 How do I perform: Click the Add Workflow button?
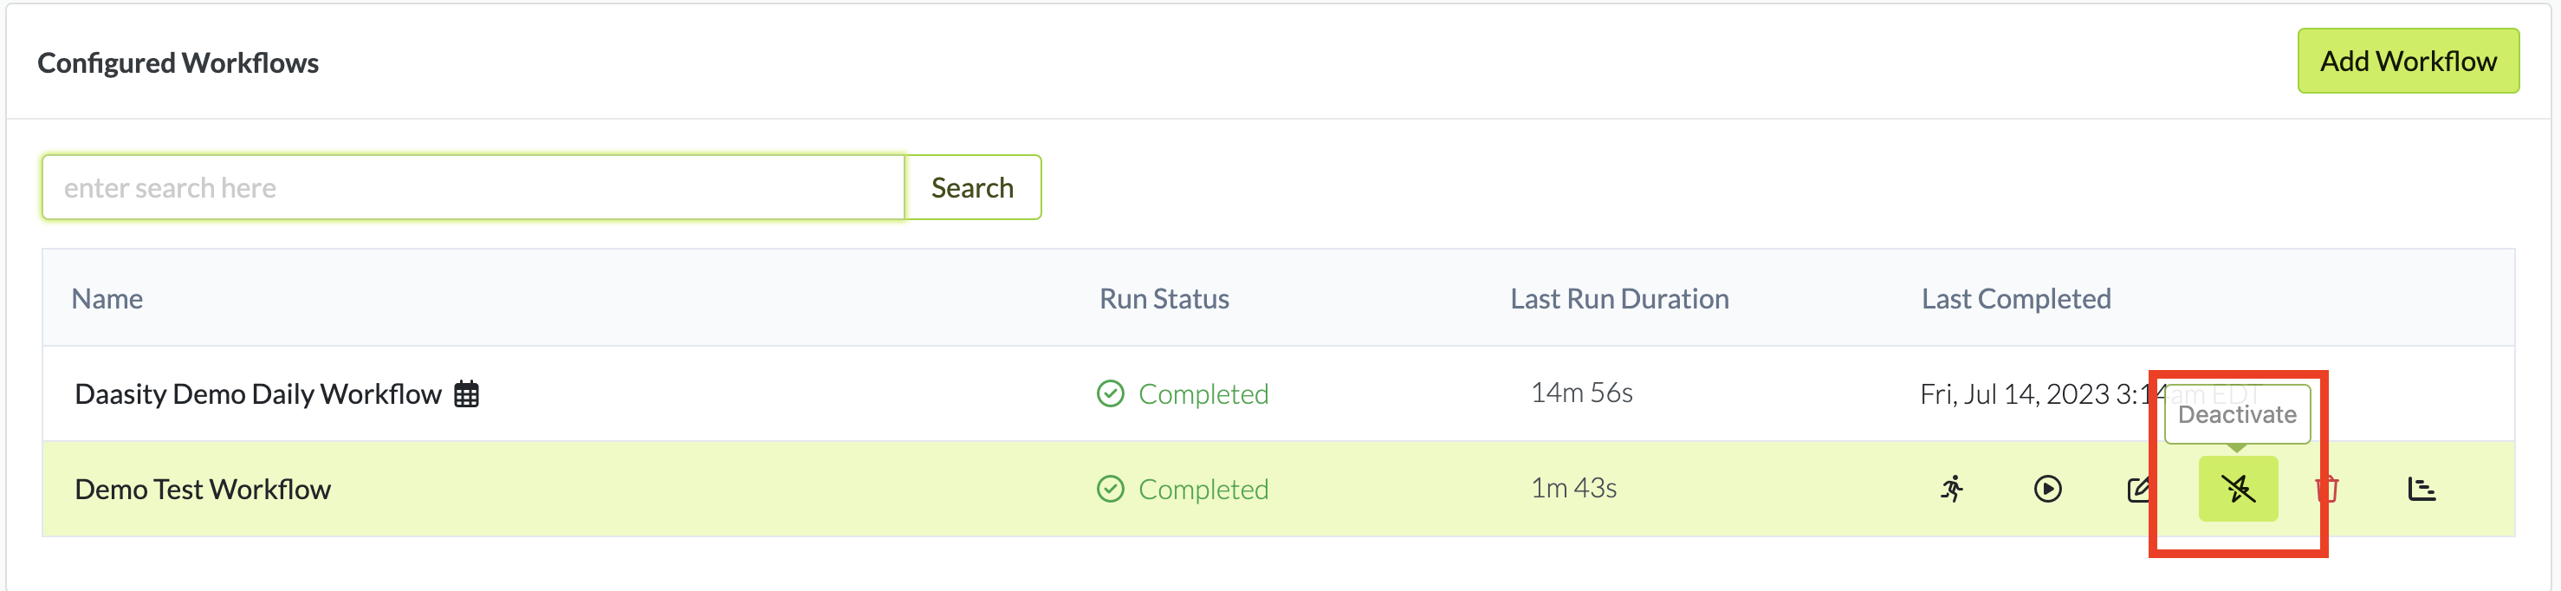tap(2407, 62)
